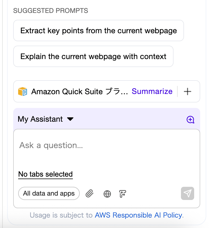Click the paperclip attach file icon
Screen dimensions: 209x228
coord(89,194)
